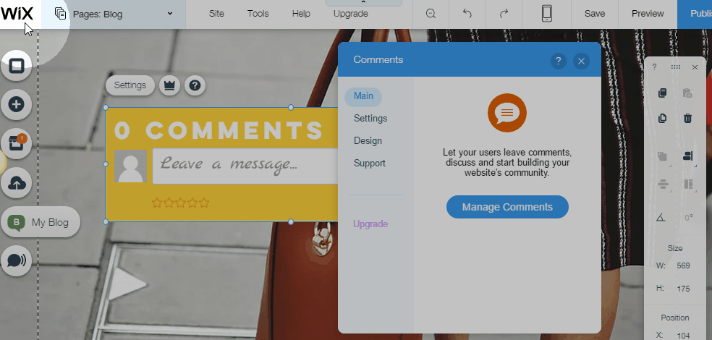This screenshot has width=712, height=340.
Task: Click the widget help question mark icon
Action: (195, 85)
